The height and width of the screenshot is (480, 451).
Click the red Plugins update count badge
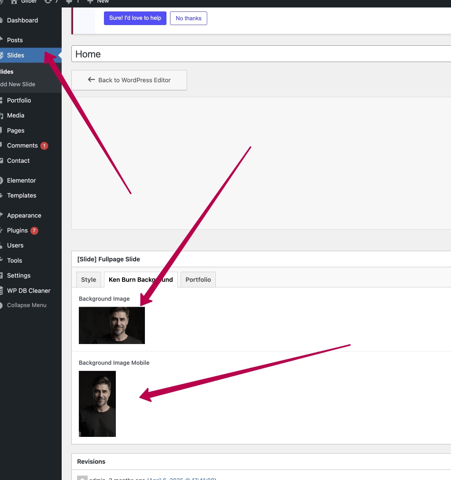tap(34, 231)
